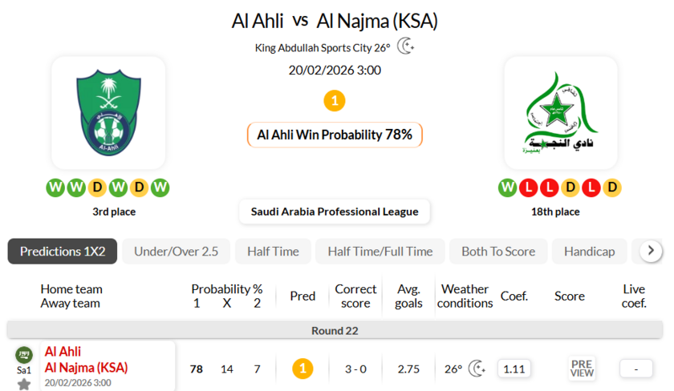Open the Al Ahli team link in row
674x391 pixels.
tap(63, 352)
